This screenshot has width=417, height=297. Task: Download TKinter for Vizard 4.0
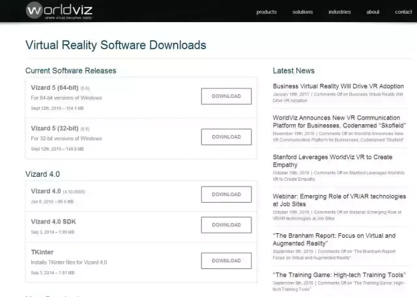coord(226,261)
